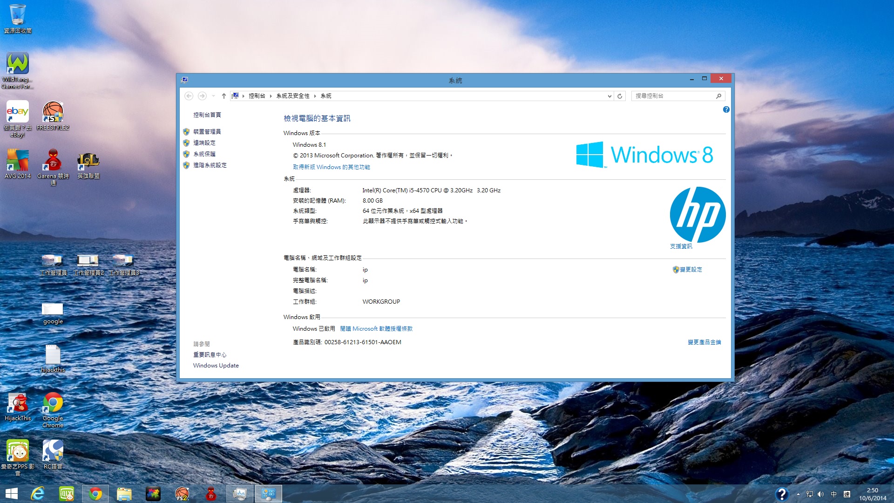Open 遠端設定 from the sidebar

pyautogui.click(x=204, y=143)
